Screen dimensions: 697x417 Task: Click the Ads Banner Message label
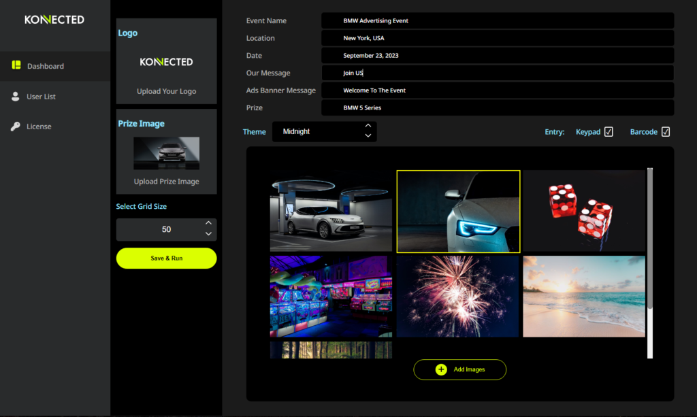[x=281, y=90]
